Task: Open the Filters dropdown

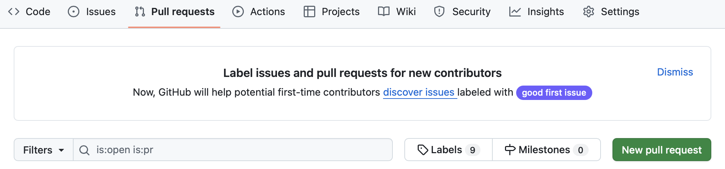Action: click(44, 150)
